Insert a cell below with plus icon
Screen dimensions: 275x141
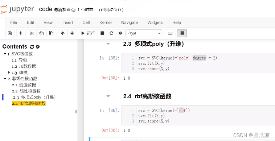21,33
